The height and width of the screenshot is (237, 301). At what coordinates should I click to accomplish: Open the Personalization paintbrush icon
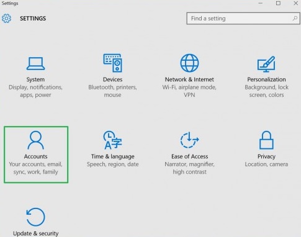(x=266, y=64)
